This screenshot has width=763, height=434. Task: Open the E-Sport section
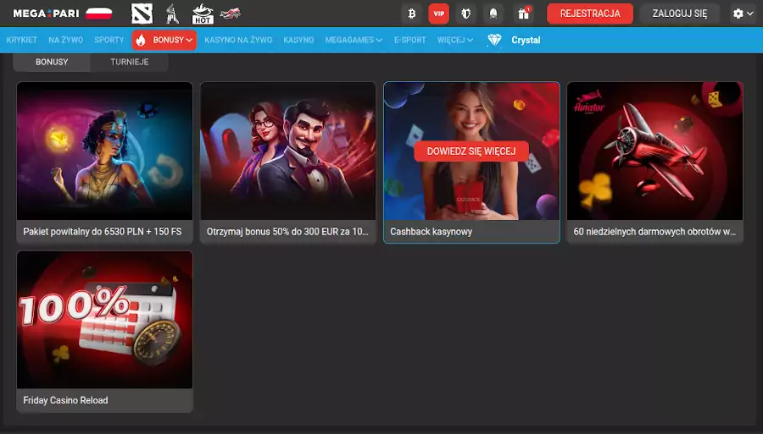[x=409, y=40]
